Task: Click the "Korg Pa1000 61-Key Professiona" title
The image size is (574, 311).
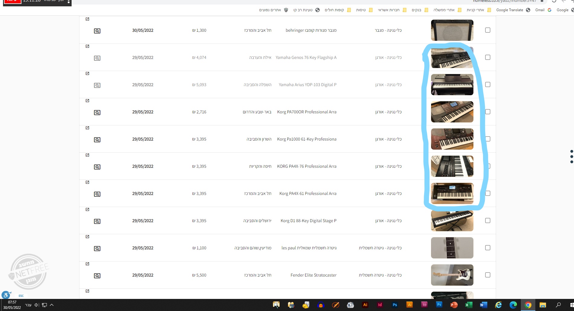Action: tap(307, 139)
